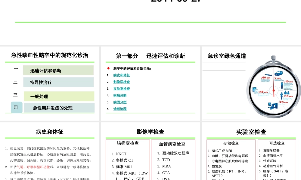Screen dimensions: 301x180
Task: Open the 实验室检查 hyperlink
Action: click(x=122, y=88)
